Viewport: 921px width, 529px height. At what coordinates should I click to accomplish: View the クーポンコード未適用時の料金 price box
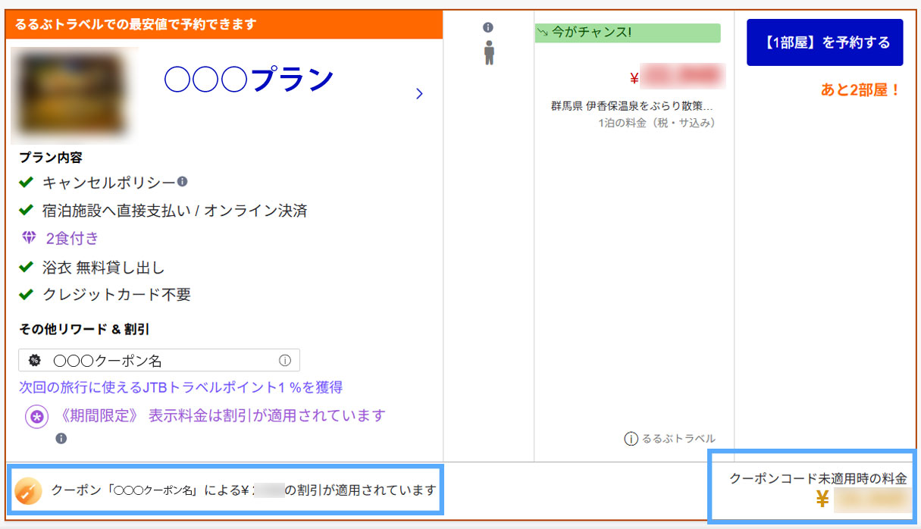(x=813, y=489)
